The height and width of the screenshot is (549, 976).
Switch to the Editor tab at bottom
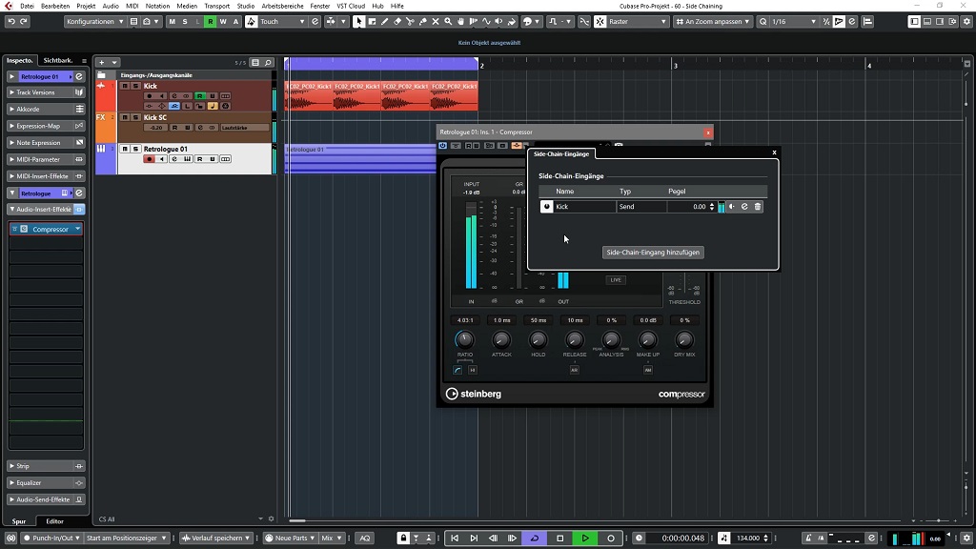[54, 521]
